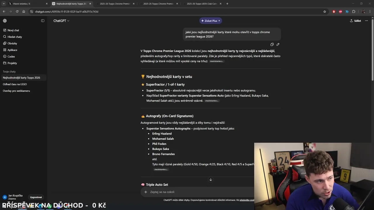Open the browser profile avatar
The height and width of the screenshot is (210, 374).
point(363,12)
